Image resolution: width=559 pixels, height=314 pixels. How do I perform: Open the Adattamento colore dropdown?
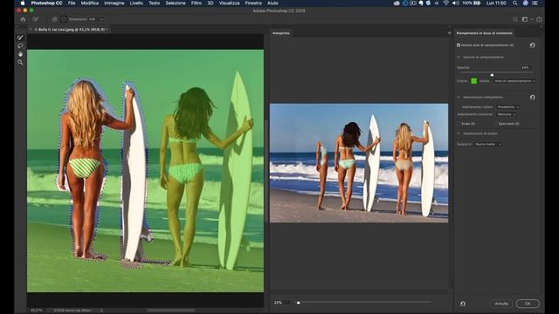[507, 106]
